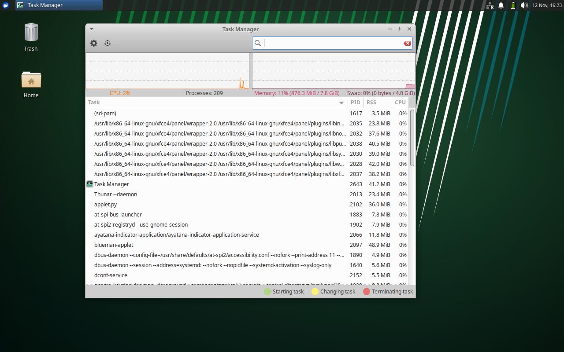Open the volume control in the panel
564x352 pixels.
coord(524,5)
